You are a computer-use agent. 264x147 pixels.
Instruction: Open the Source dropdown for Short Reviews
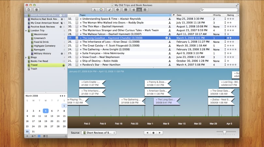[99, 133]
